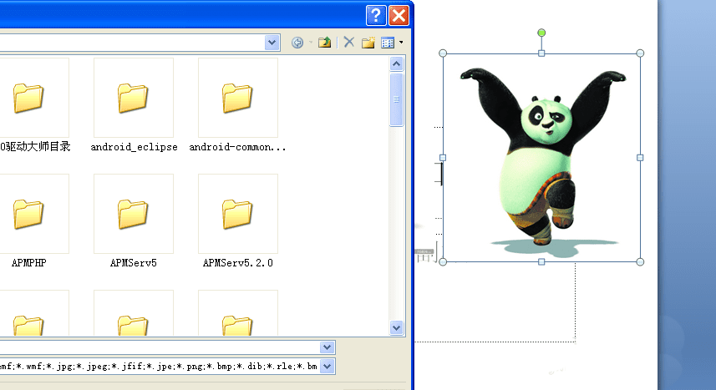Screen dimensions: 716x390
Task: Open the Views menu icon
Action: [388, 43]
